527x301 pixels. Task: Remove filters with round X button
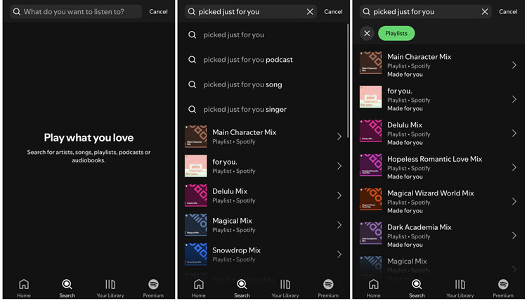[367, 33]
